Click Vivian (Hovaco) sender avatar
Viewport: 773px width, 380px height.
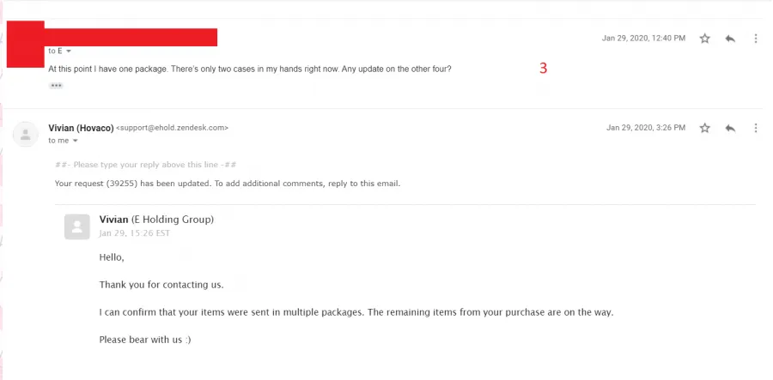tap(26, 135)
